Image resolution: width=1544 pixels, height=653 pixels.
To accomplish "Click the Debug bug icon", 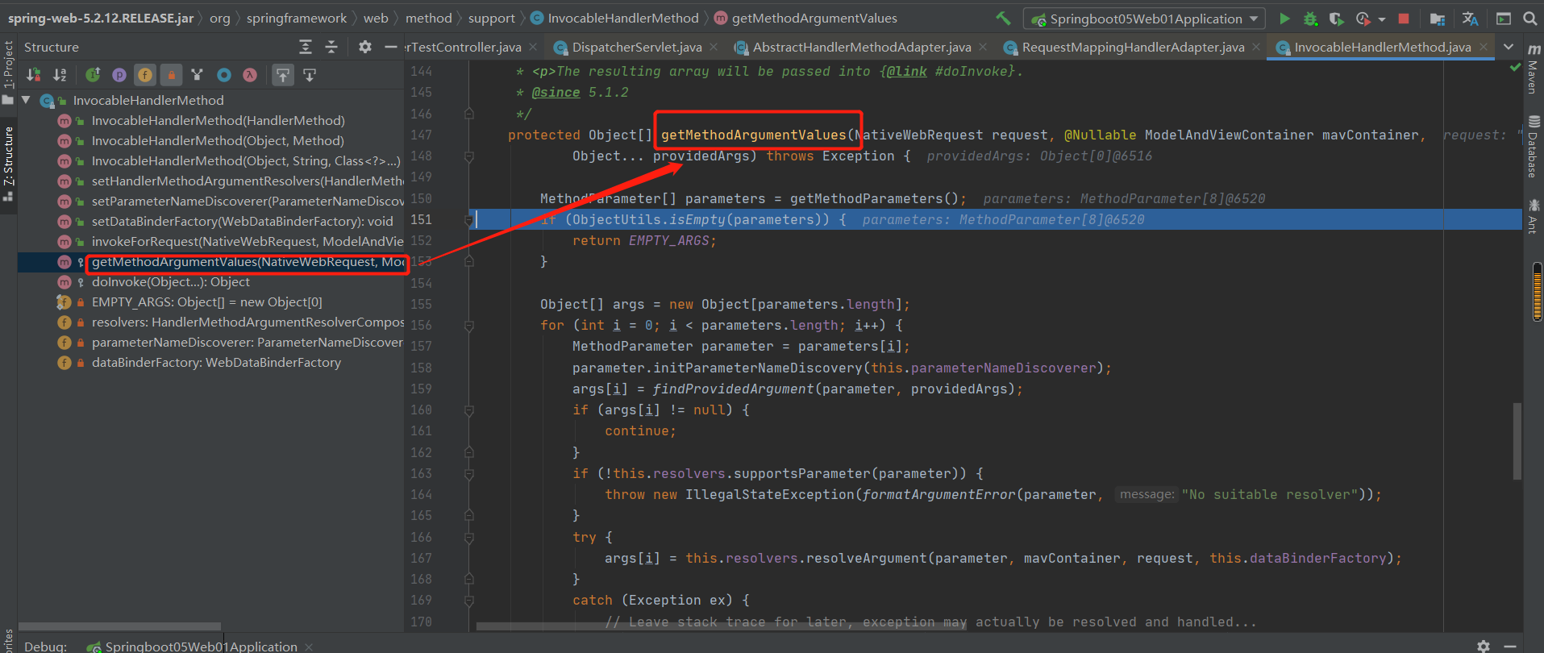I will tap(1311, 18).
